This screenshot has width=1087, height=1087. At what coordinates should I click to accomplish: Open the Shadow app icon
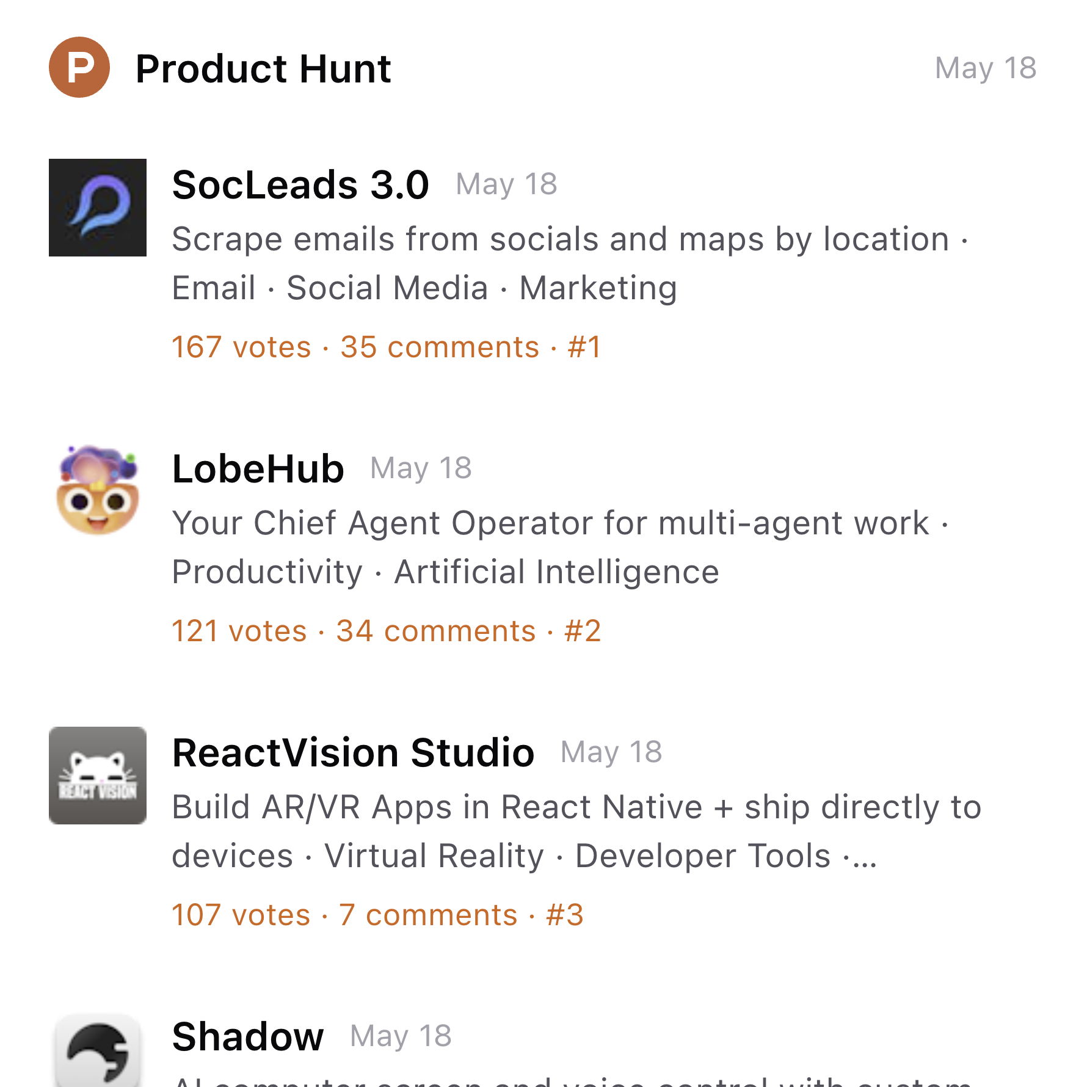[98, 1050]
